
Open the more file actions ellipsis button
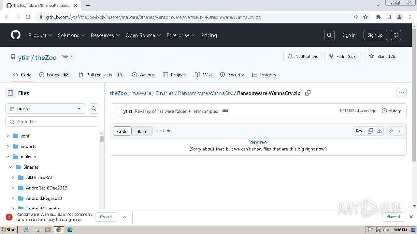(401, 93)
